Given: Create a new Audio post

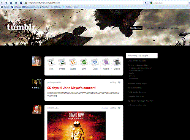Looking at the screenshot, I should [x=106, y=64].
